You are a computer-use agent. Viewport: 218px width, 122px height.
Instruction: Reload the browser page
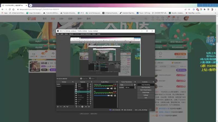pyautogui.click(x=10, y=9)
